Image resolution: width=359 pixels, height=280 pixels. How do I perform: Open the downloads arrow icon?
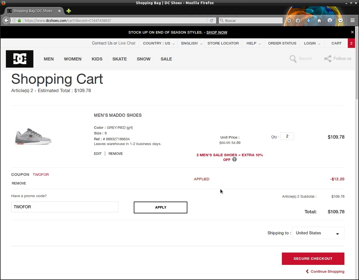click(309, 20)
